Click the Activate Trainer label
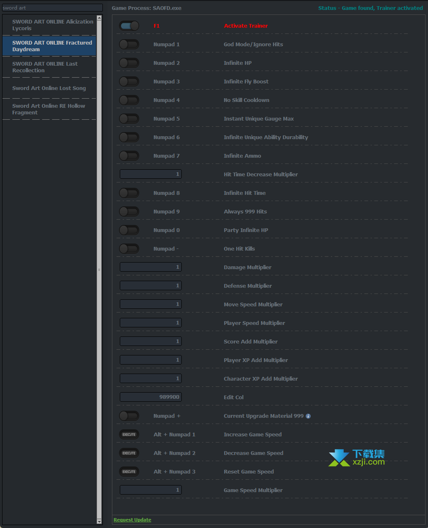This screenshot has width=428, height=528. pyautogui.click(x=246, y=26)
